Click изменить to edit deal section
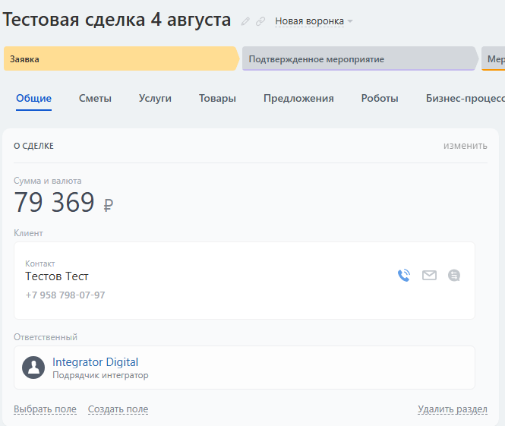The image size is (505, 426). (466, 146)
